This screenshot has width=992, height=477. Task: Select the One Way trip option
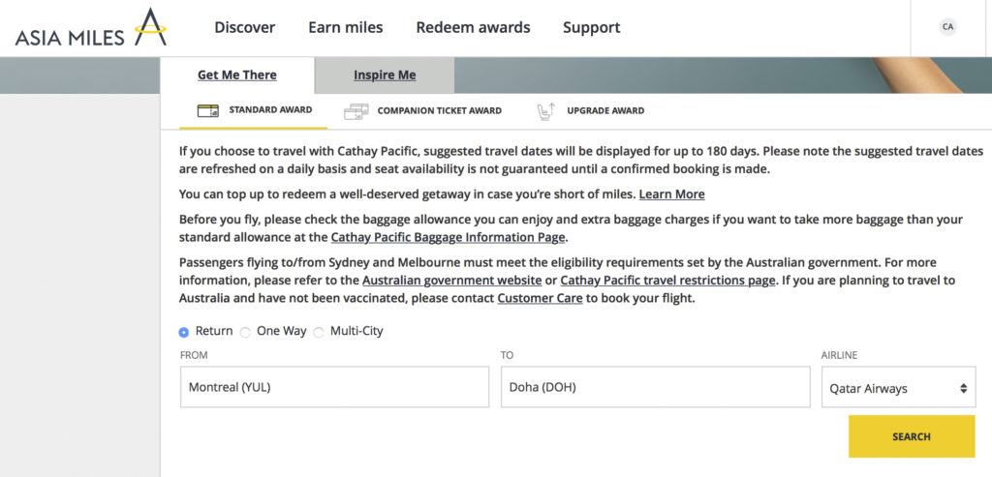click(245, 332)
